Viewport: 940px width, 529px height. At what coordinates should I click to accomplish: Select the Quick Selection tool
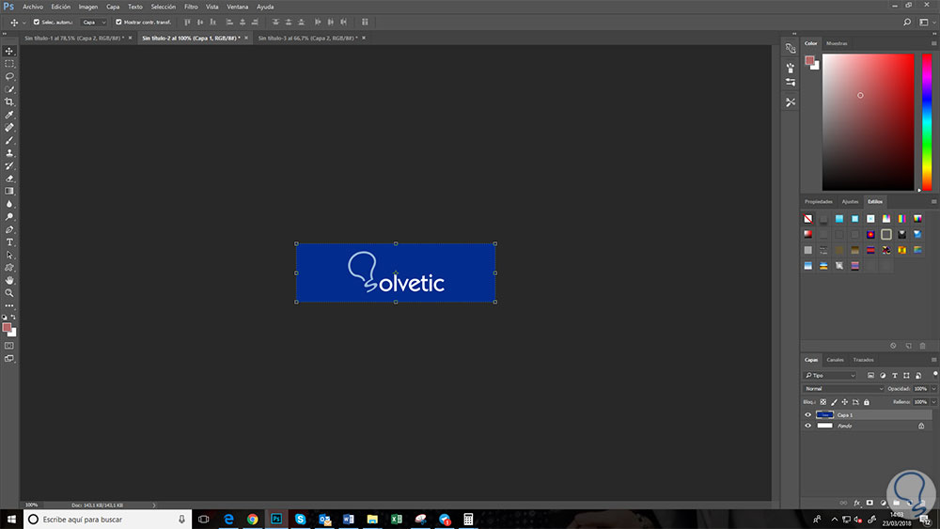point(9,89)
